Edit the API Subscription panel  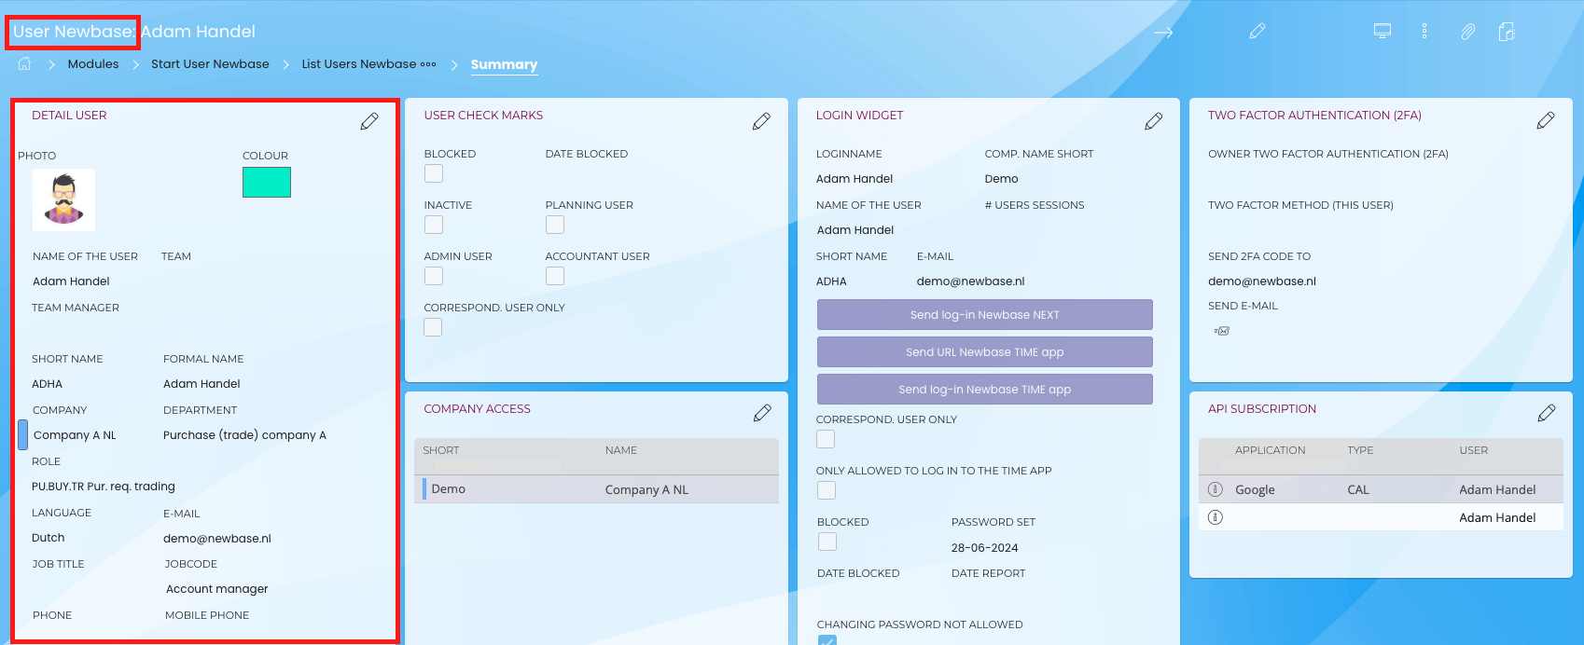(1547, 413)
